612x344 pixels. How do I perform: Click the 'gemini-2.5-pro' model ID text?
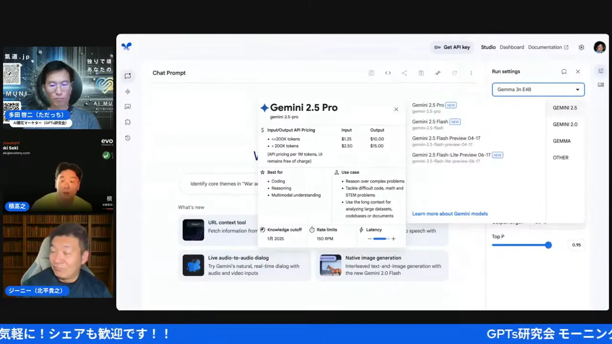(284, 117)
